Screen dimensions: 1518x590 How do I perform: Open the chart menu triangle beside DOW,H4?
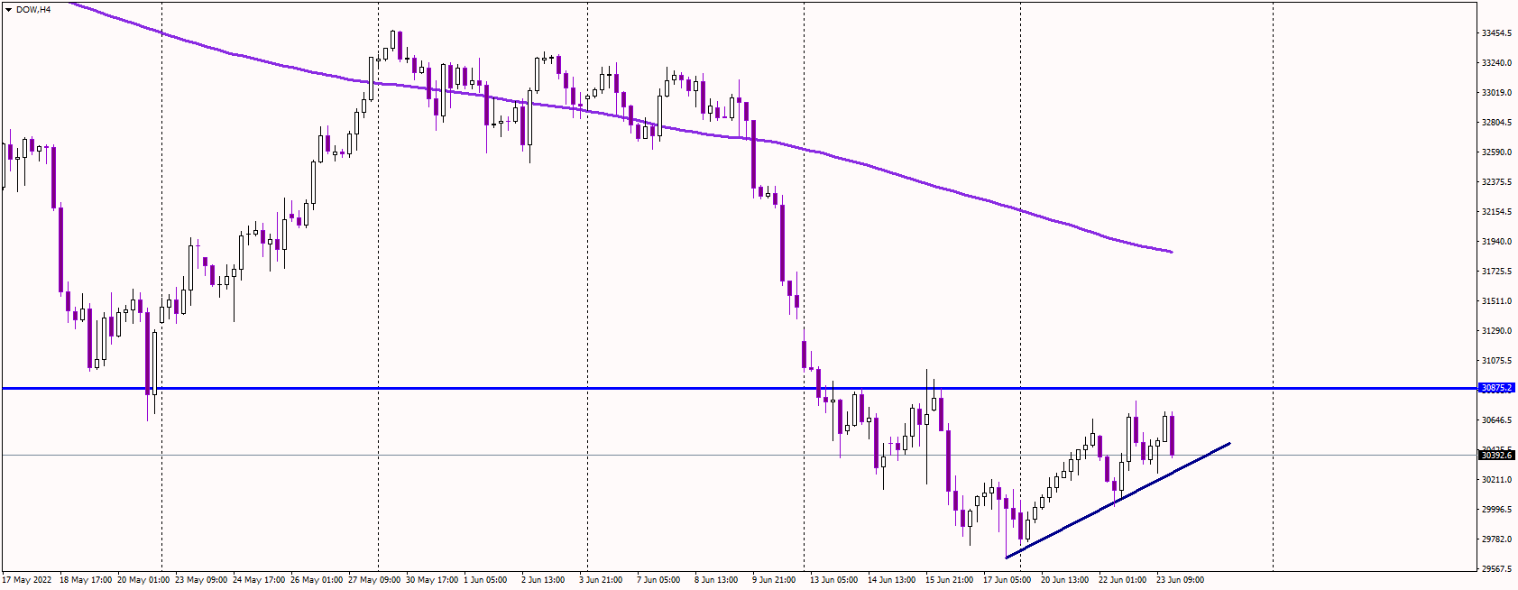(x=8, y=9)
